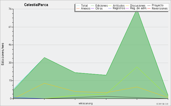
Task: Select the Discusiones legend label
Action: 138,5
